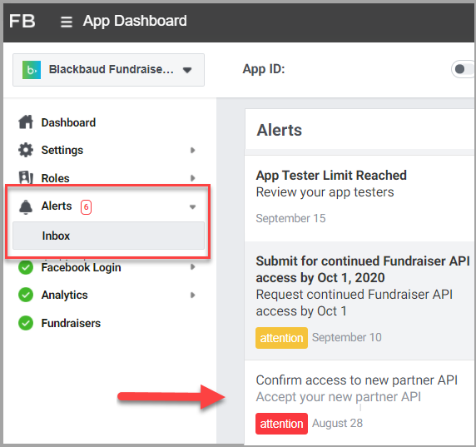Viewport: 476px width, 447px height.
Task: Click the Analytics green checkmark icon
Action: (26, 295)
